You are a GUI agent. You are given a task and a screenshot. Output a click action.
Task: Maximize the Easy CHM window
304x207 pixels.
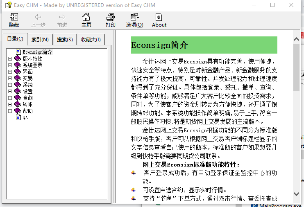pos(272,5)
